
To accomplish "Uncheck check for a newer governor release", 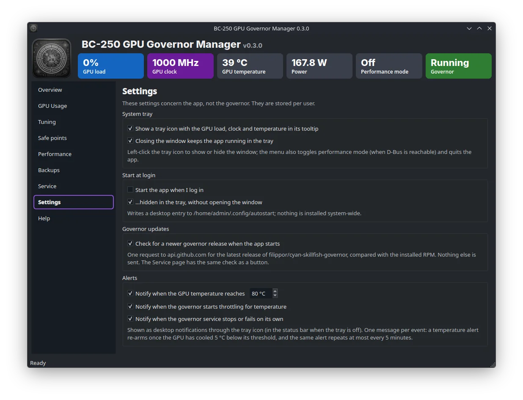I will tap(130, 244).
